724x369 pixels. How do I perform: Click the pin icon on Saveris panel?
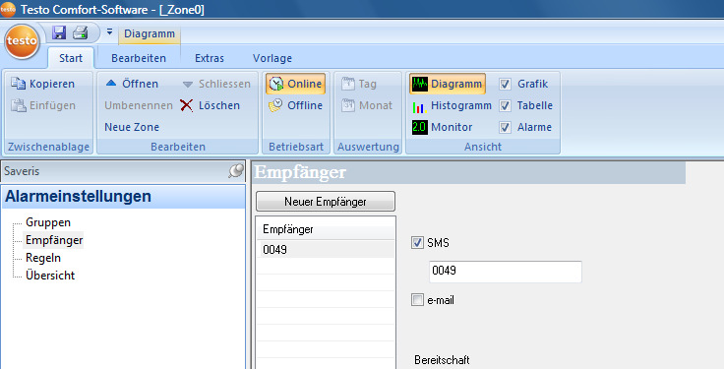coord(236,171)
